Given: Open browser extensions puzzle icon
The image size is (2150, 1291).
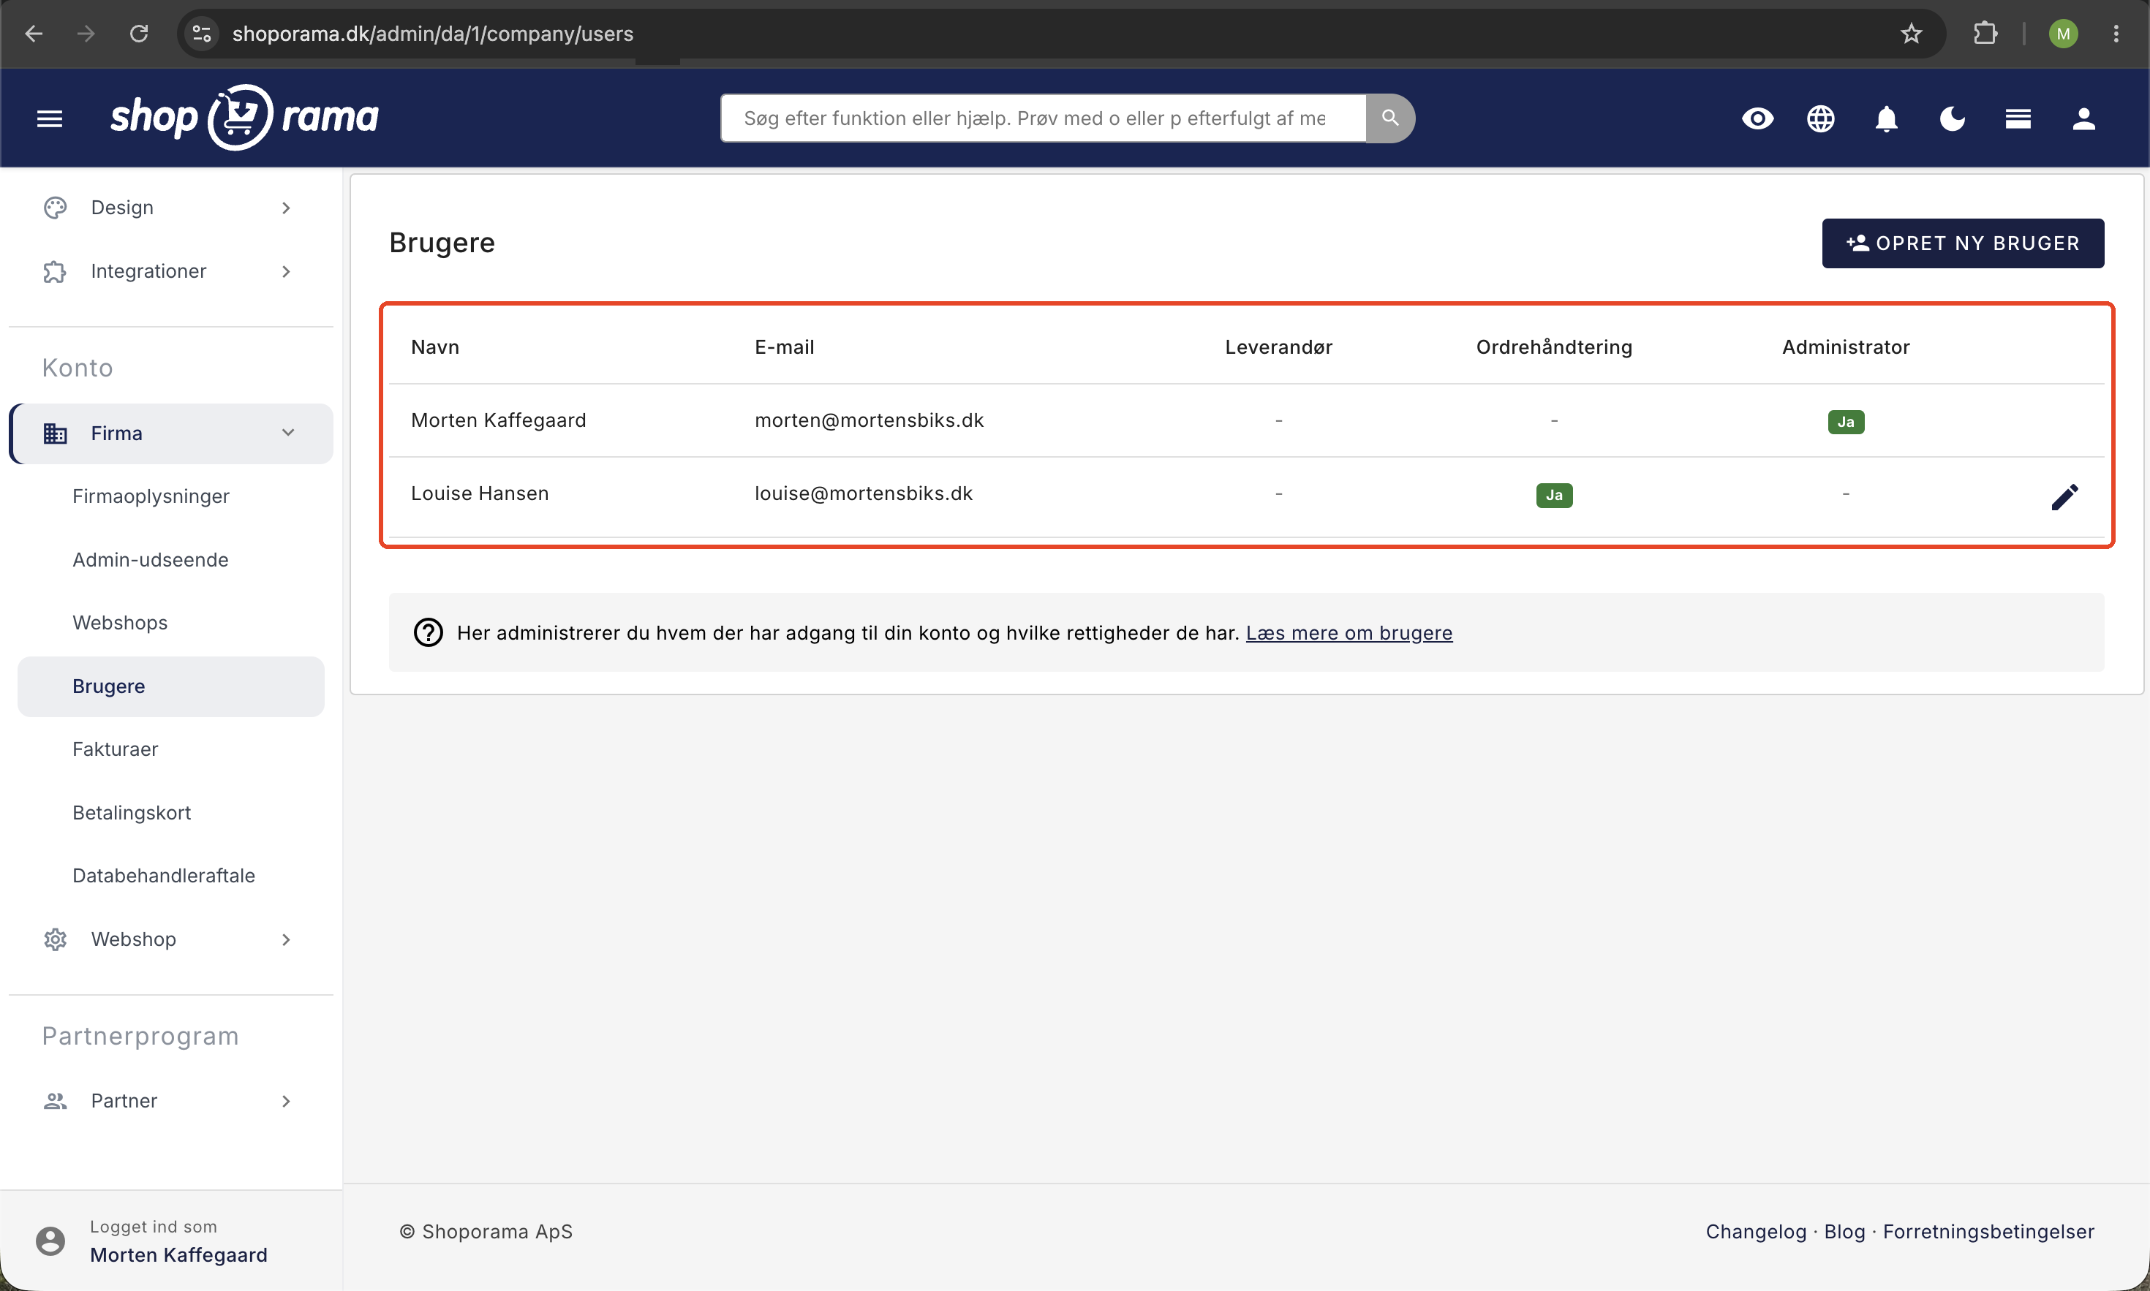Looking at the screenshot, I should [1985, 33].
